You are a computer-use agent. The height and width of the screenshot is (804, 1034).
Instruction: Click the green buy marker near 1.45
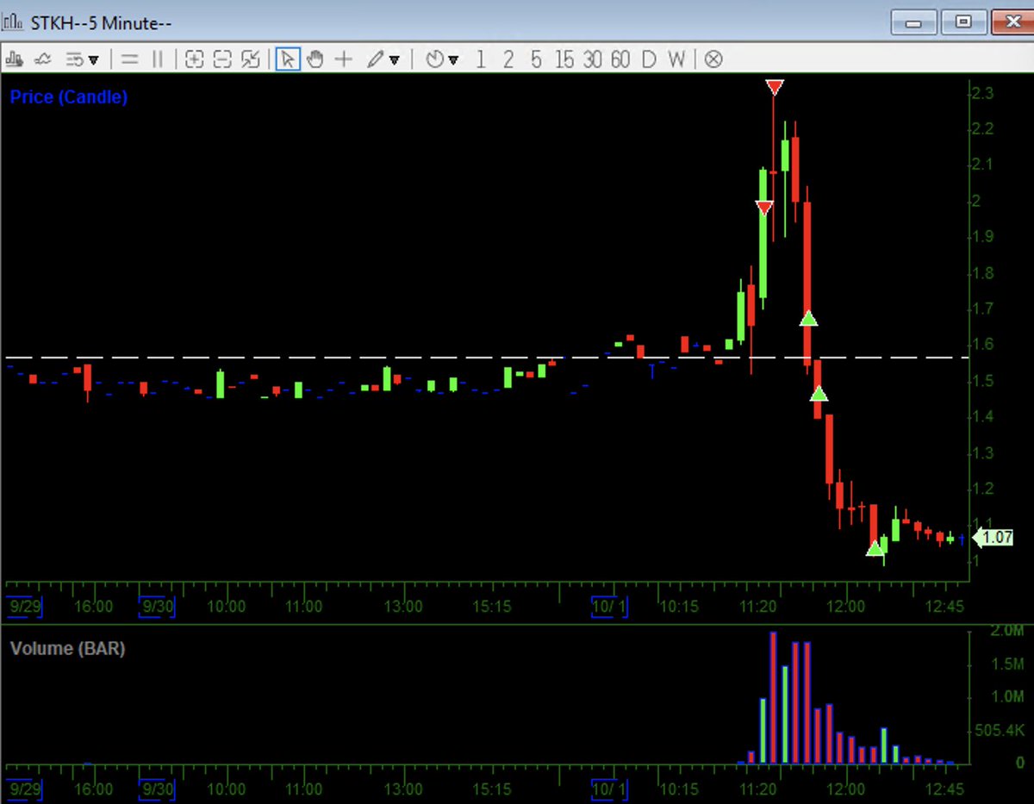(819, 394)
